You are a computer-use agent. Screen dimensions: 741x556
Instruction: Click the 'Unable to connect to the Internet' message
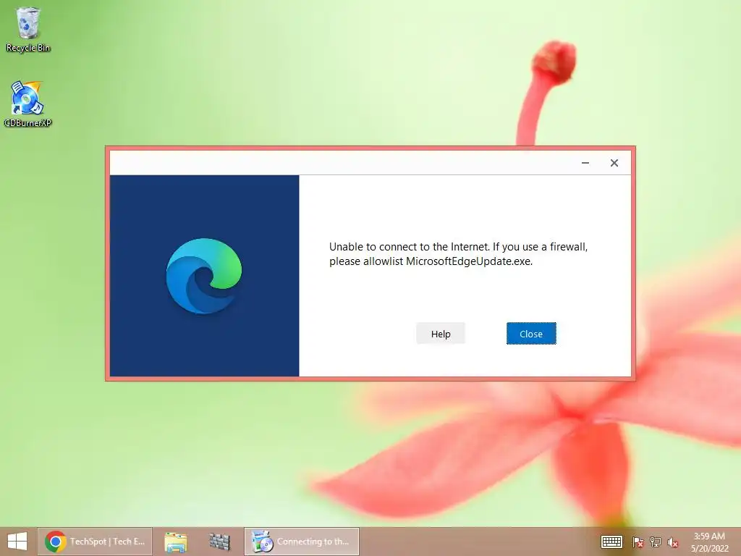(x=458, y=254)
